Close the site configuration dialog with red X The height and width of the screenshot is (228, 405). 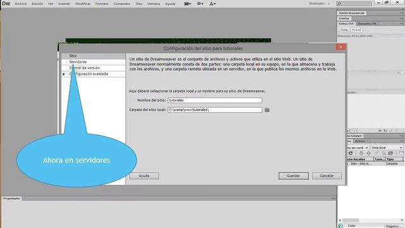(340, 47)
